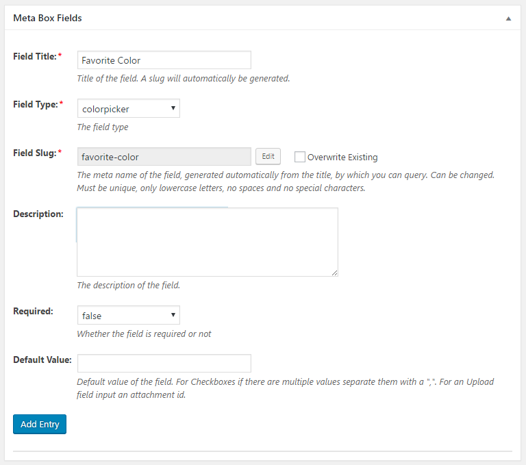The height and width of the screenshot is (465, 526).
Task: Click the Default Value label
Action: [42, 360]
